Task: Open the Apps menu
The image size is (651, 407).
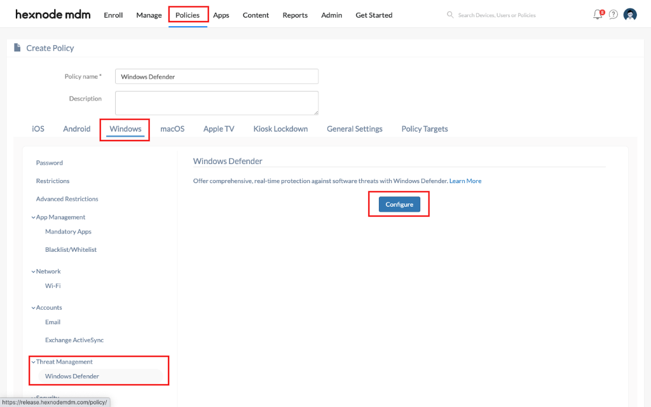Action: pyautogui.click(x=221, y=15)
